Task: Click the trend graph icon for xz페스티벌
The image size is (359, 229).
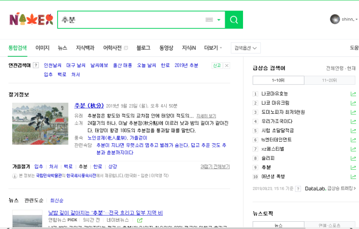Action: coord(353,149)
